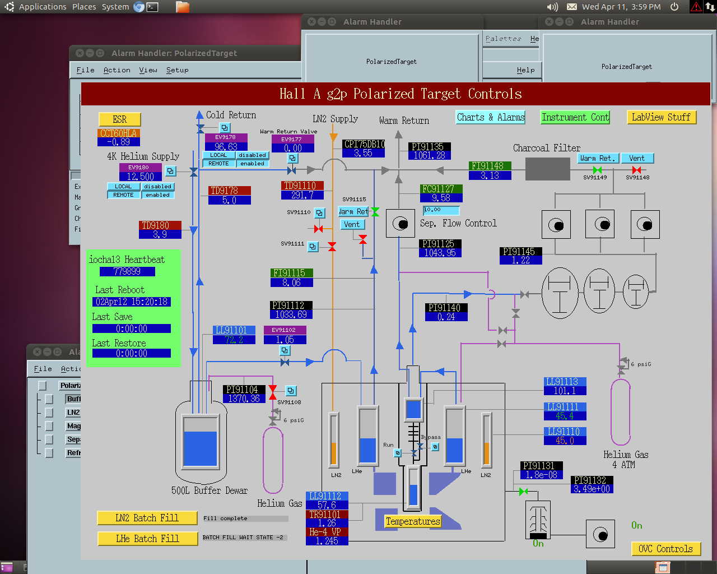This screenshot has height=574, width=717.
Task: Open folder launcher in top panel
Action: [x=183, y=7]
